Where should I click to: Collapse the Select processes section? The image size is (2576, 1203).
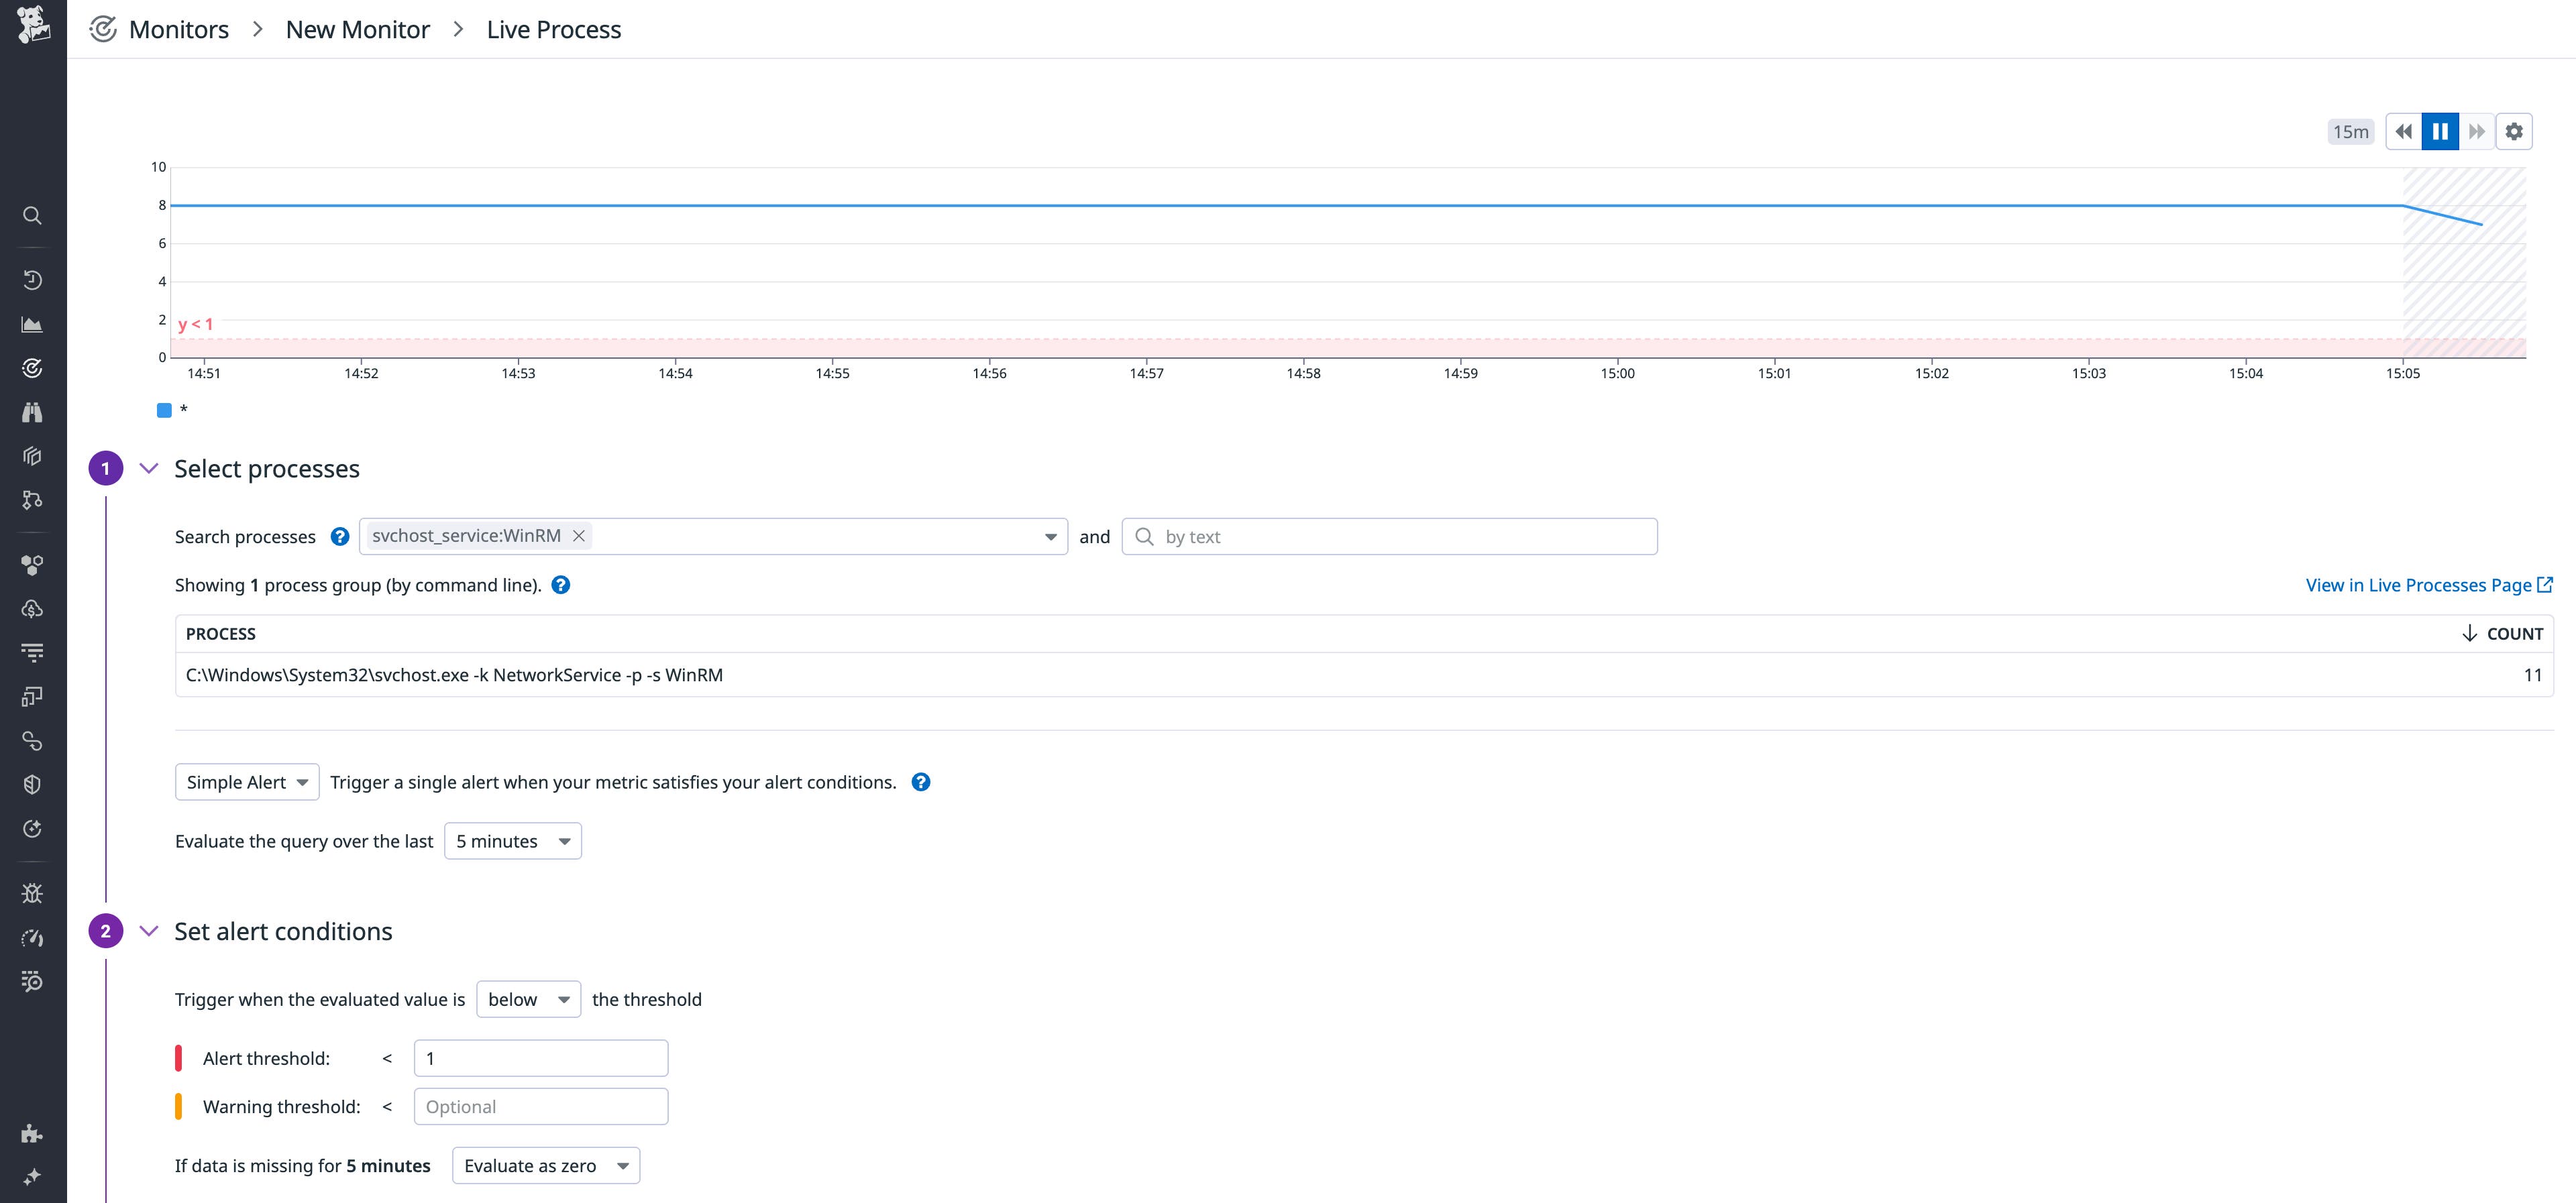point(149,467)
